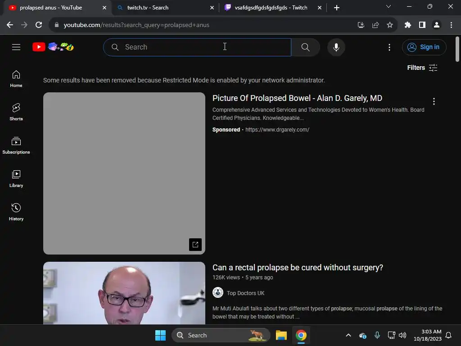Click Top Doctors UK video thumbnail
The width and height of the screenshot is (461, 346).
click(x=124, y=293)
